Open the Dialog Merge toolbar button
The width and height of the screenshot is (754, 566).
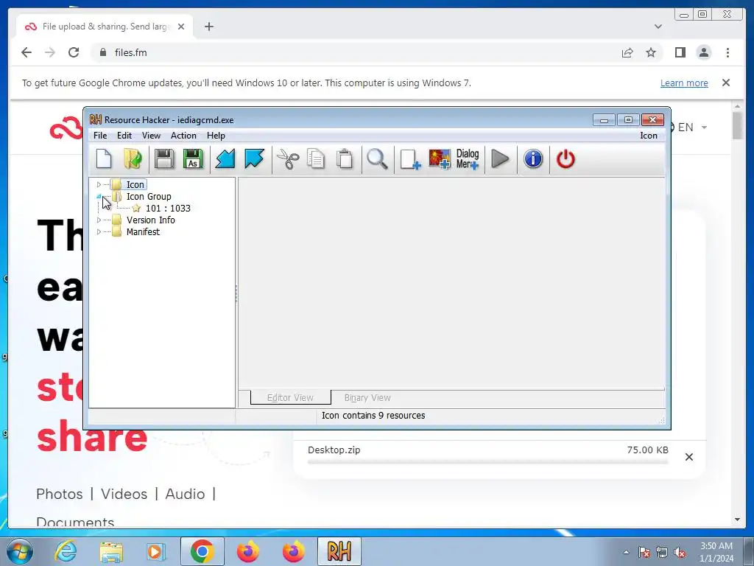click(x=468, y=159)
